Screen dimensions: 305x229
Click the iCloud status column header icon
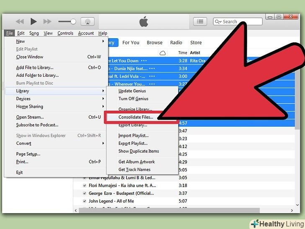point(163,53)
